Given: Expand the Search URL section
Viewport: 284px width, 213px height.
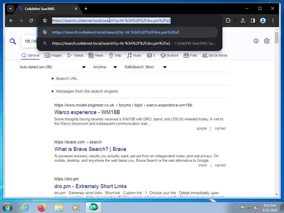Looking at the screenshot, I should pyautogui.click(x=65, y=78).
